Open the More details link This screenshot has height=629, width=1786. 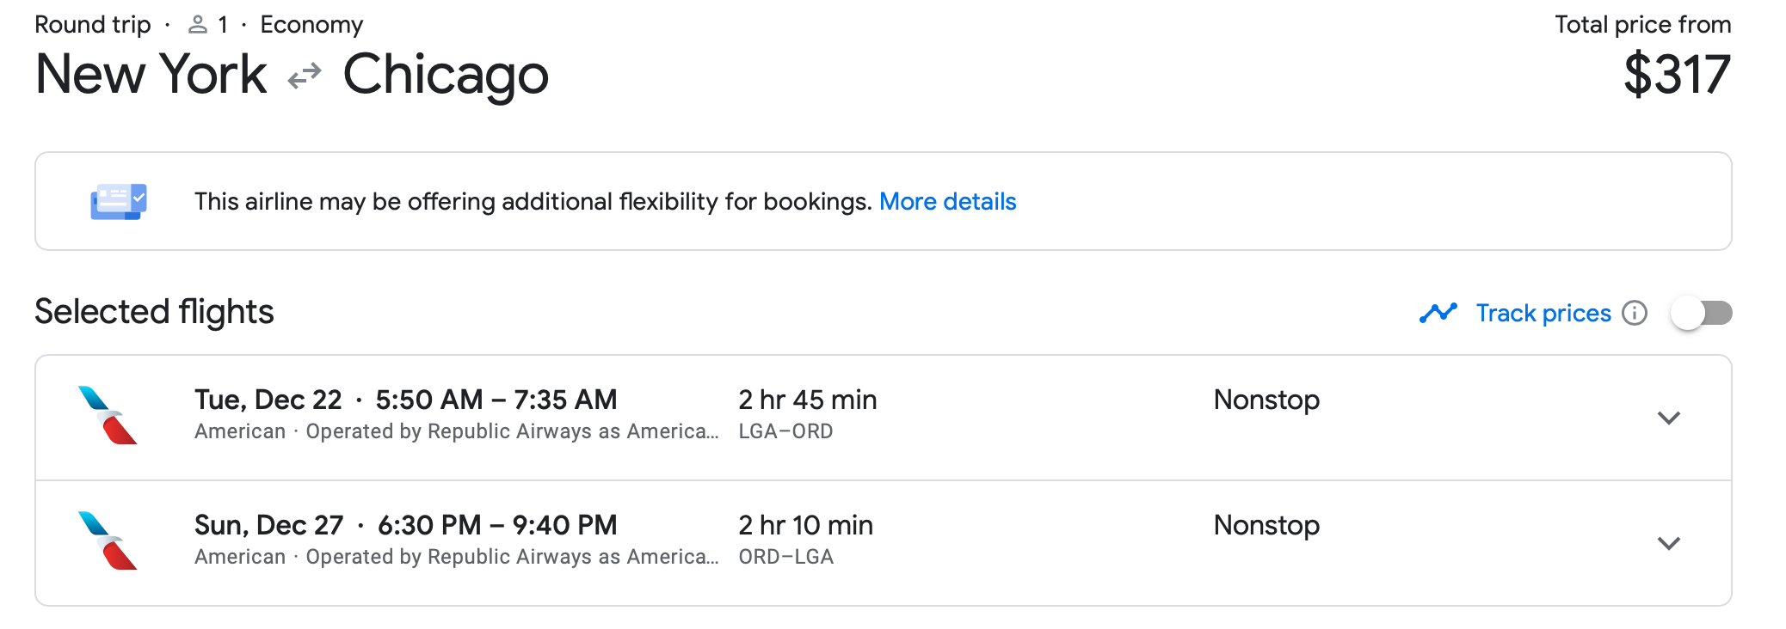click(948, 201)
